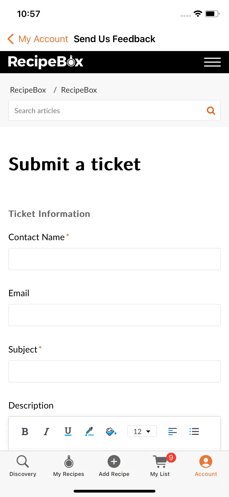Open the hamburger menu in header

click(x=212, y=62)
